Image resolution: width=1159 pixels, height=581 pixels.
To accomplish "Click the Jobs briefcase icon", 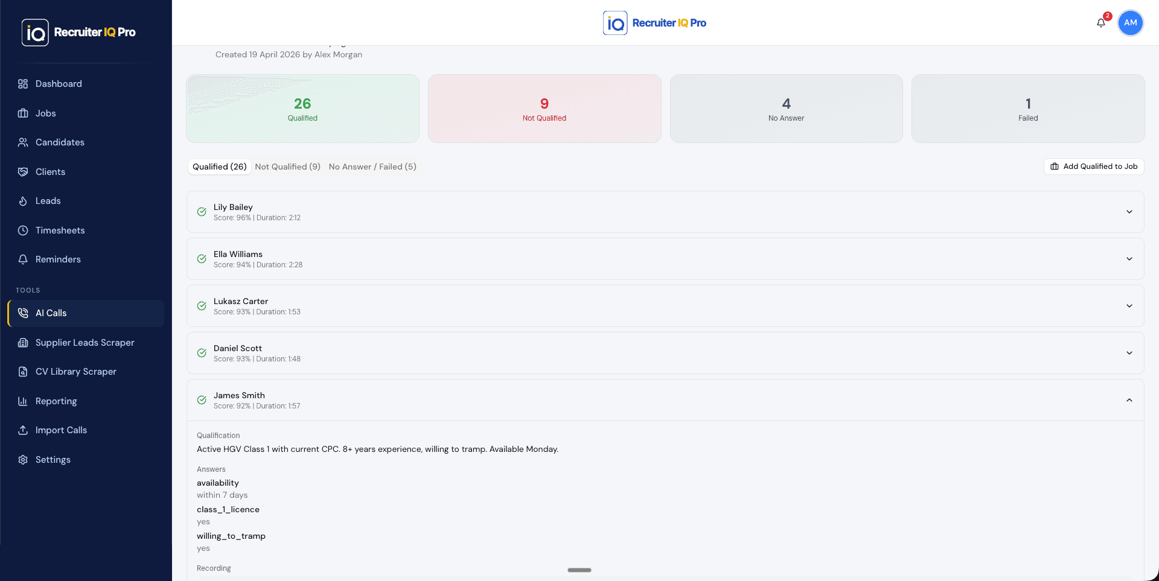I will point(23,113).
